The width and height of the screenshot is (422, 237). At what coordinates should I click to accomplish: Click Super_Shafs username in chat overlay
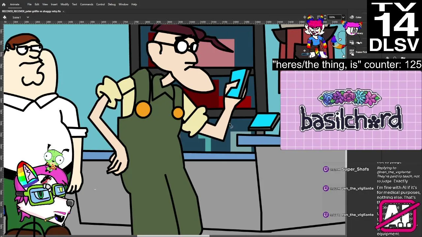click(355, 169)
